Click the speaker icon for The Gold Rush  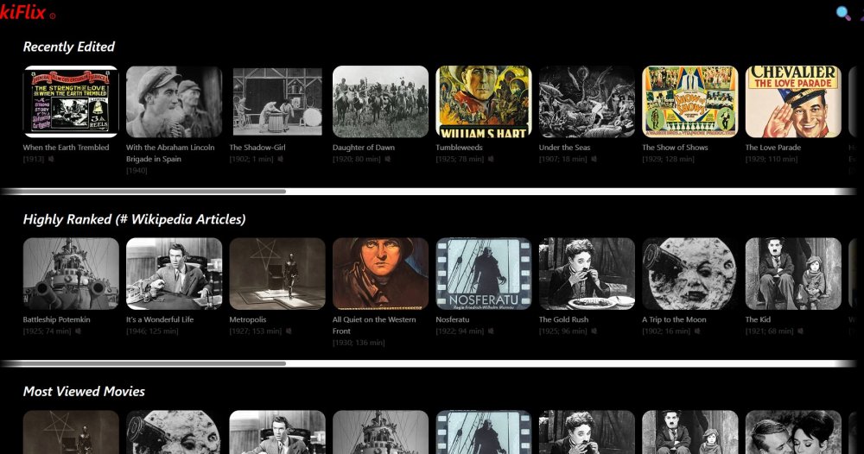point(594,331)
